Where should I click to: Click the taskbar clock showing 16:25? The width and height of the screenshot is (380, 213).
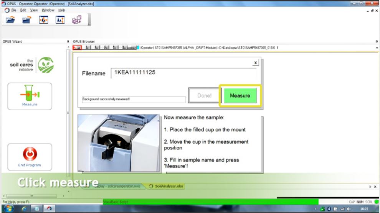364,209
